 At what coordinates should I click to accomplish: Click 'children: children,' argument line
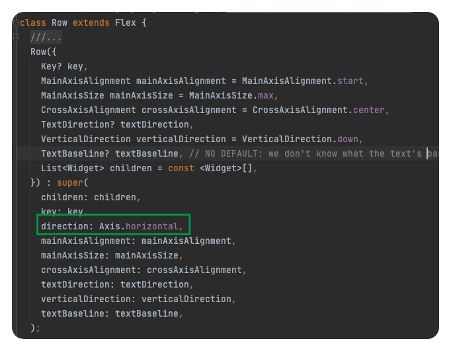(x=91, y=198)
